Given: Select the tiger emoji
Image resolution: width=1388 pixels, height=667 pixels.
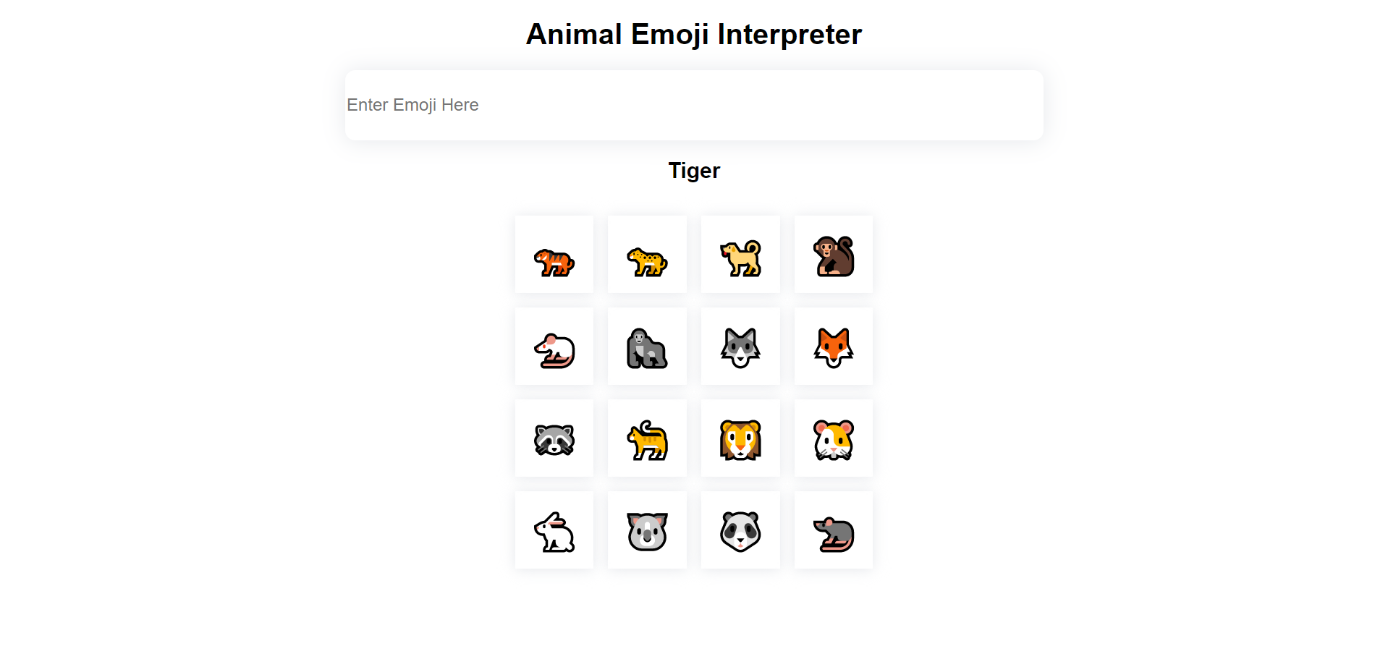Looking at the screenshot, I should coord(554,255).
